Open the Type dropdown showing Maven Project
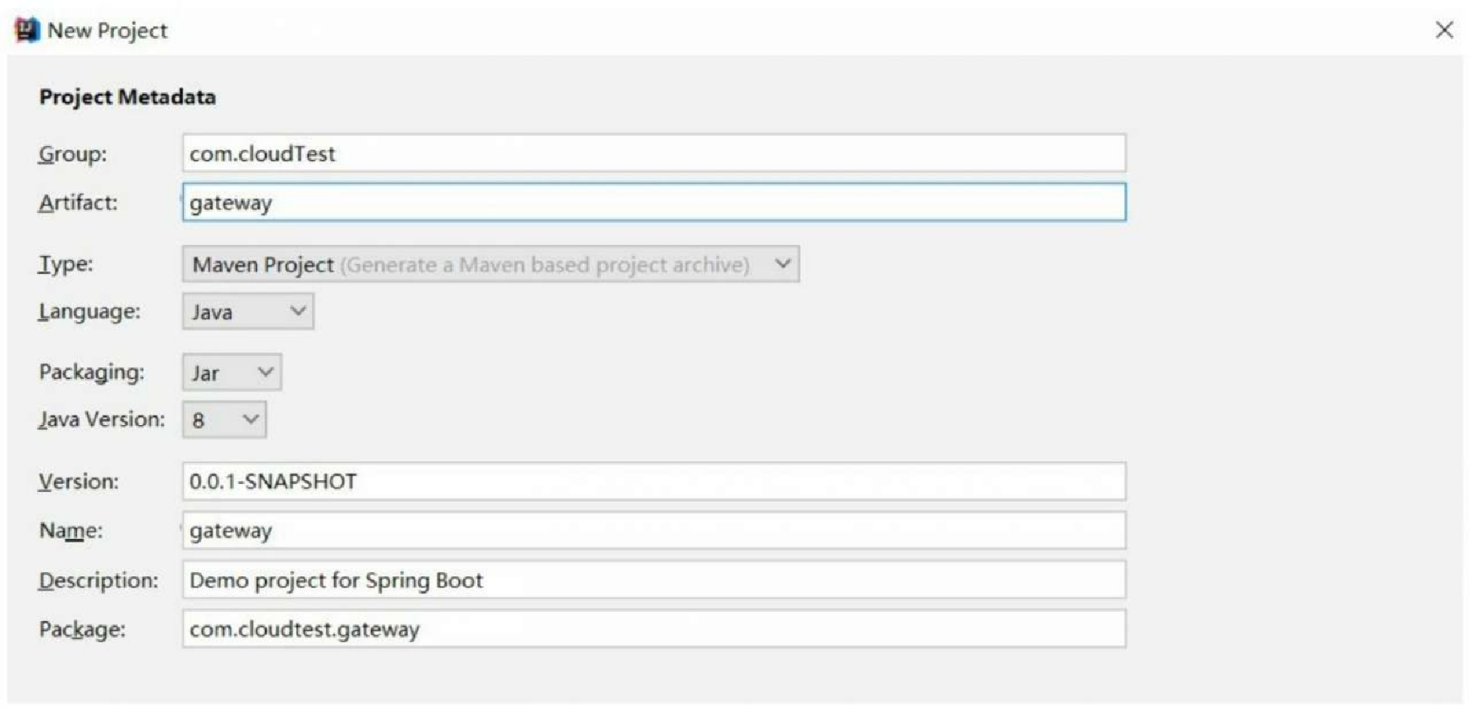1469x707 pixels. click(491, 264)
